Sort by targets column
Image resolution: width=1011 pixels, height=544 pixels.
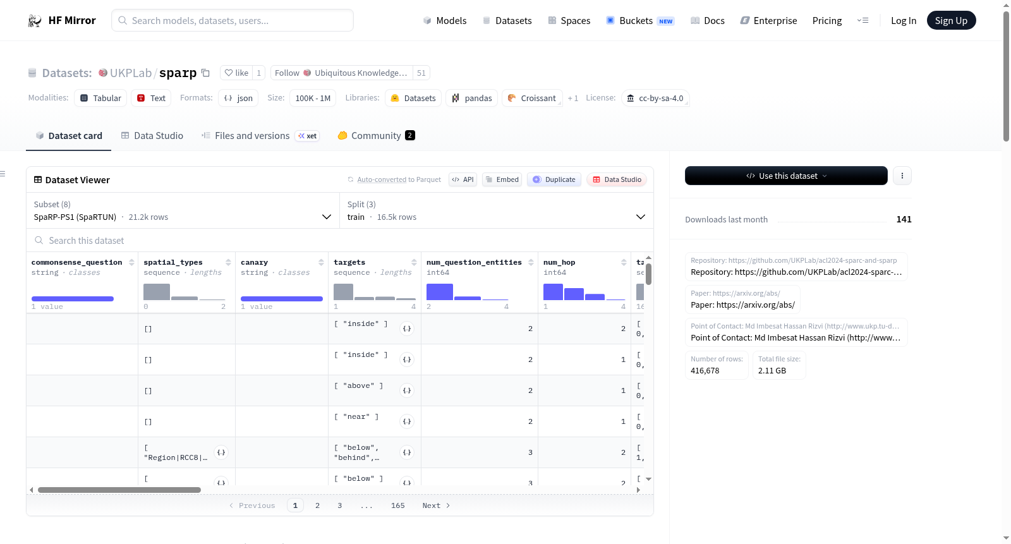414,262
